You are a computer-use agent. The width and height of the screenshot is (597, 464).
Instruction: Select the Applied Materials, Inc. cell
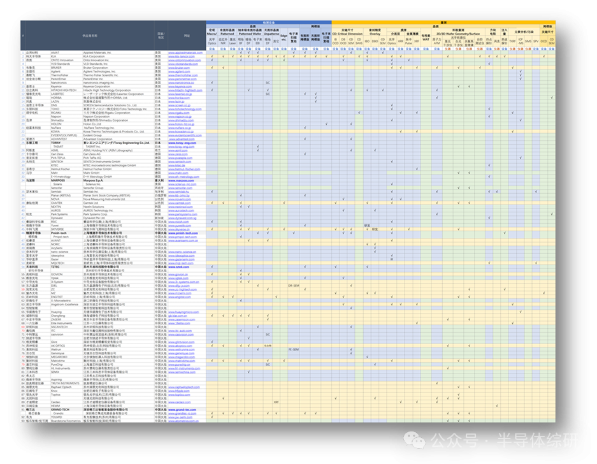click(97, 53)
